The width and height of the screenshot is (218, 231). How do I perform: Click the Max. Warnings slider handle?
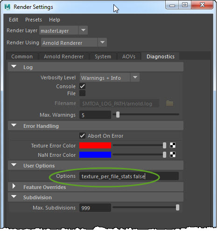118,114
